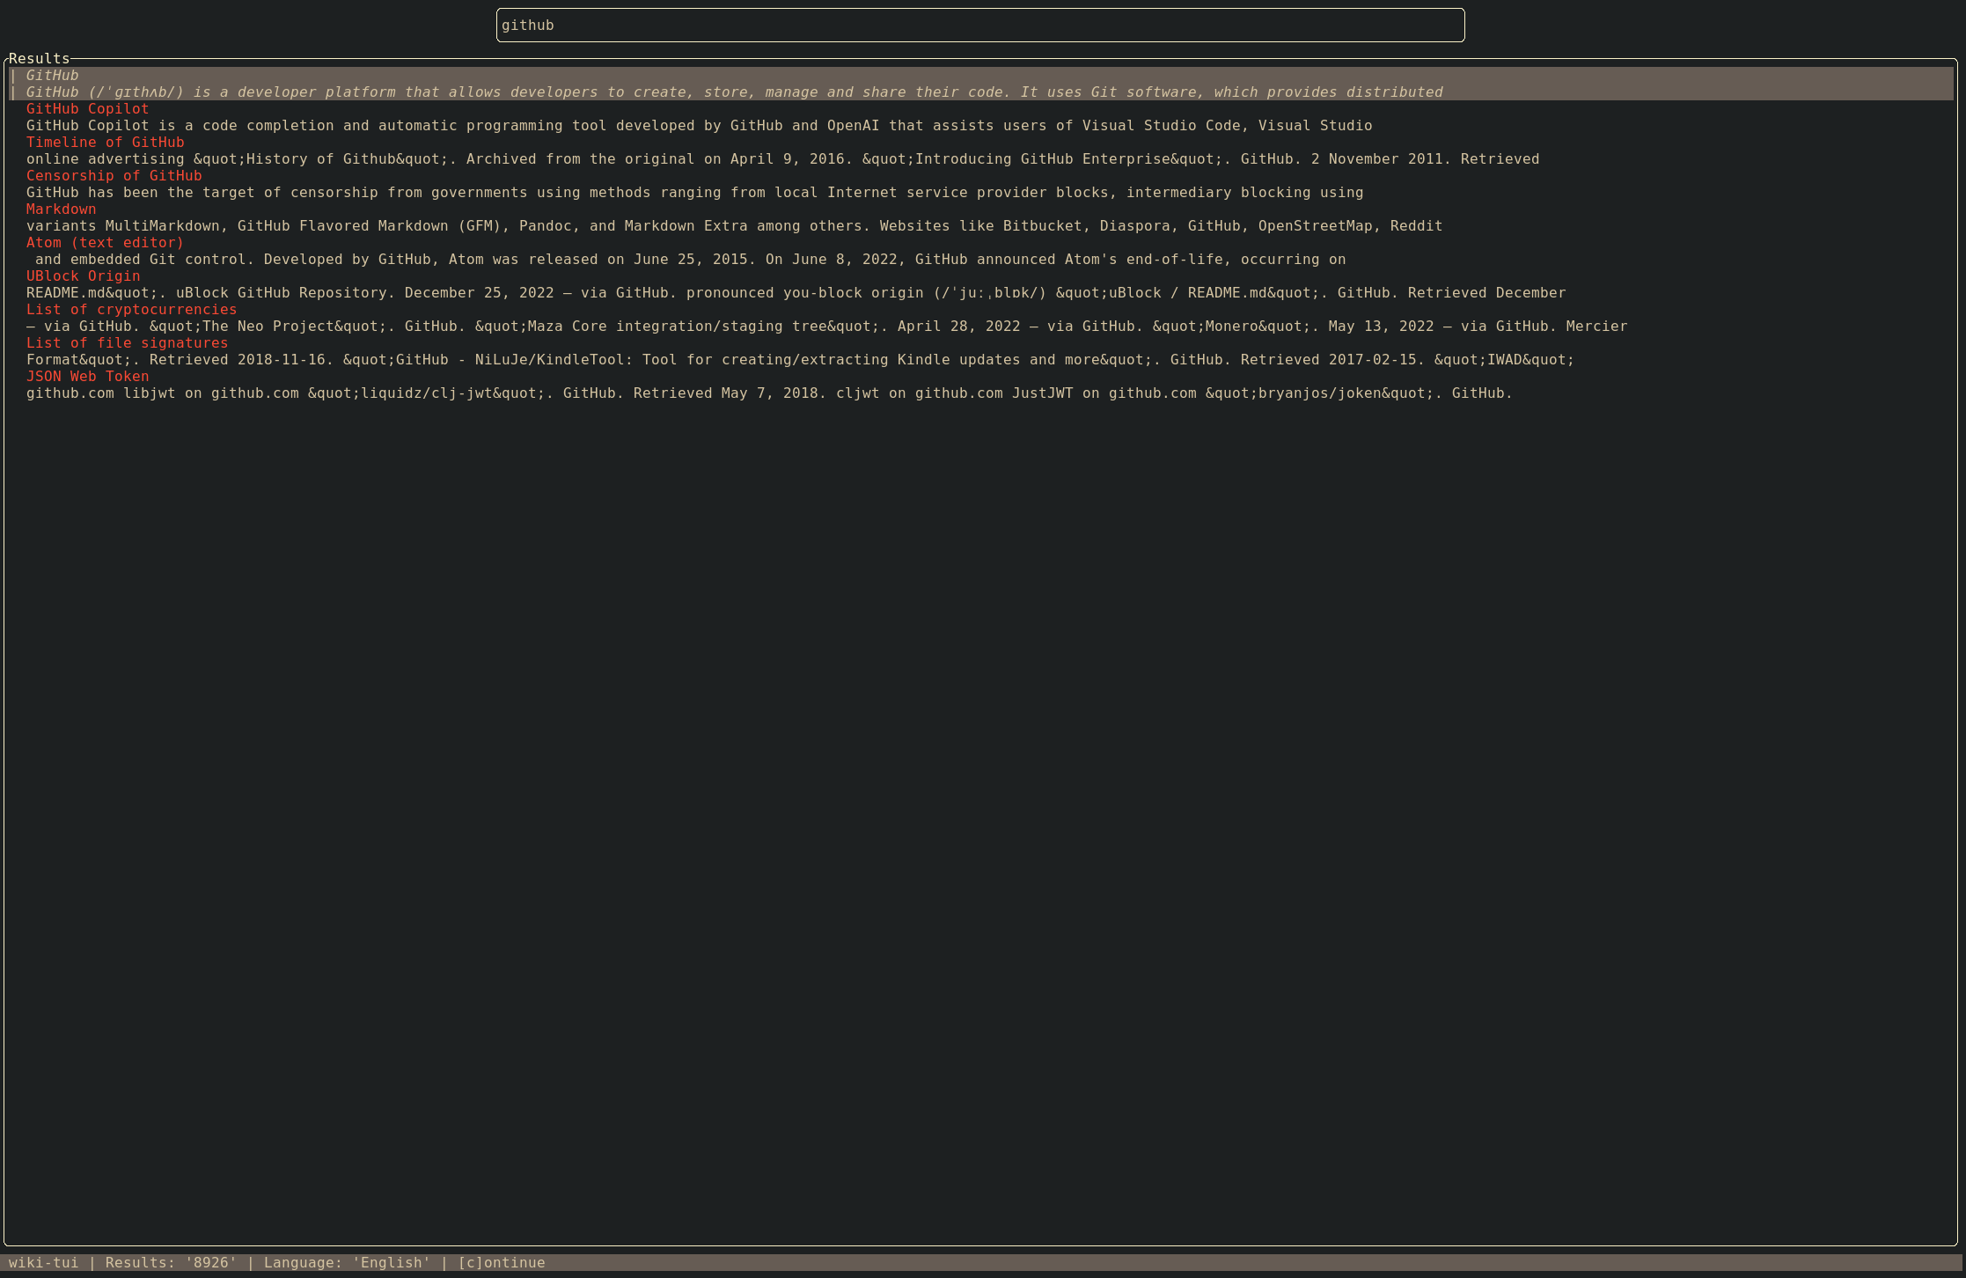Click the JSON Web Token description snippet
Image resolution: width=1966 pixels, height=1278 pixels.
(769, 393)
